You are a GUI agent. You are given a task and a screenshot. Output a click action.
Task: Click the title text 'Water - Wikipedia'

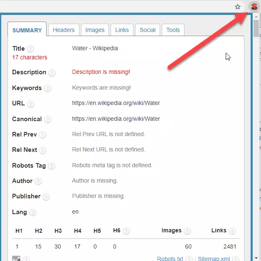pos(95,48)
